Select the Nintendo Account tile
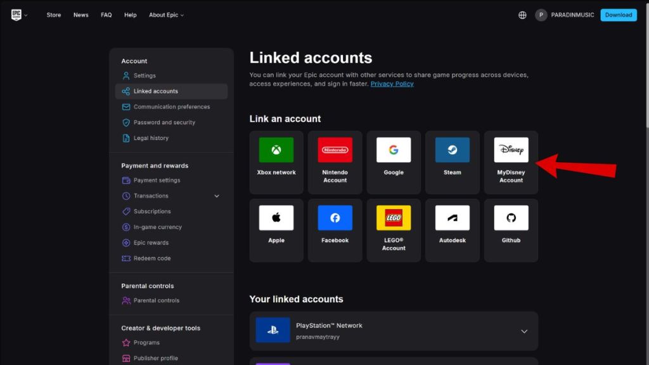Viewport: 649px width, 365px height. [x=335, y=162]
